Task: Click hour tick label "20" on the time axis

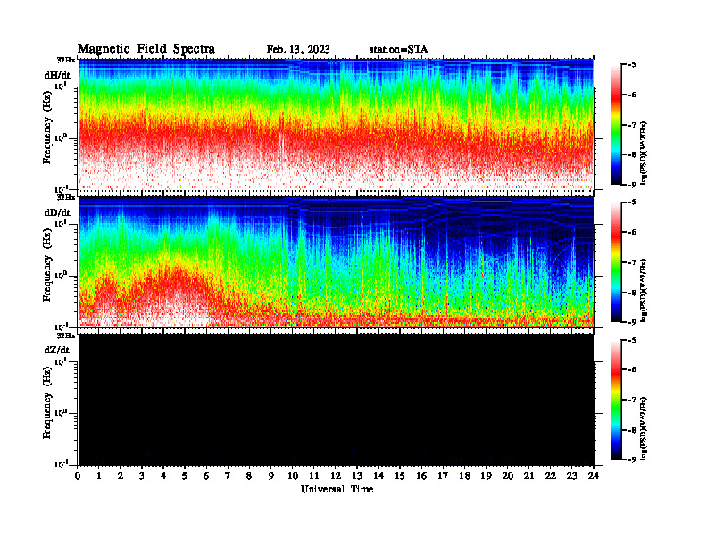Action: (507, 476)
